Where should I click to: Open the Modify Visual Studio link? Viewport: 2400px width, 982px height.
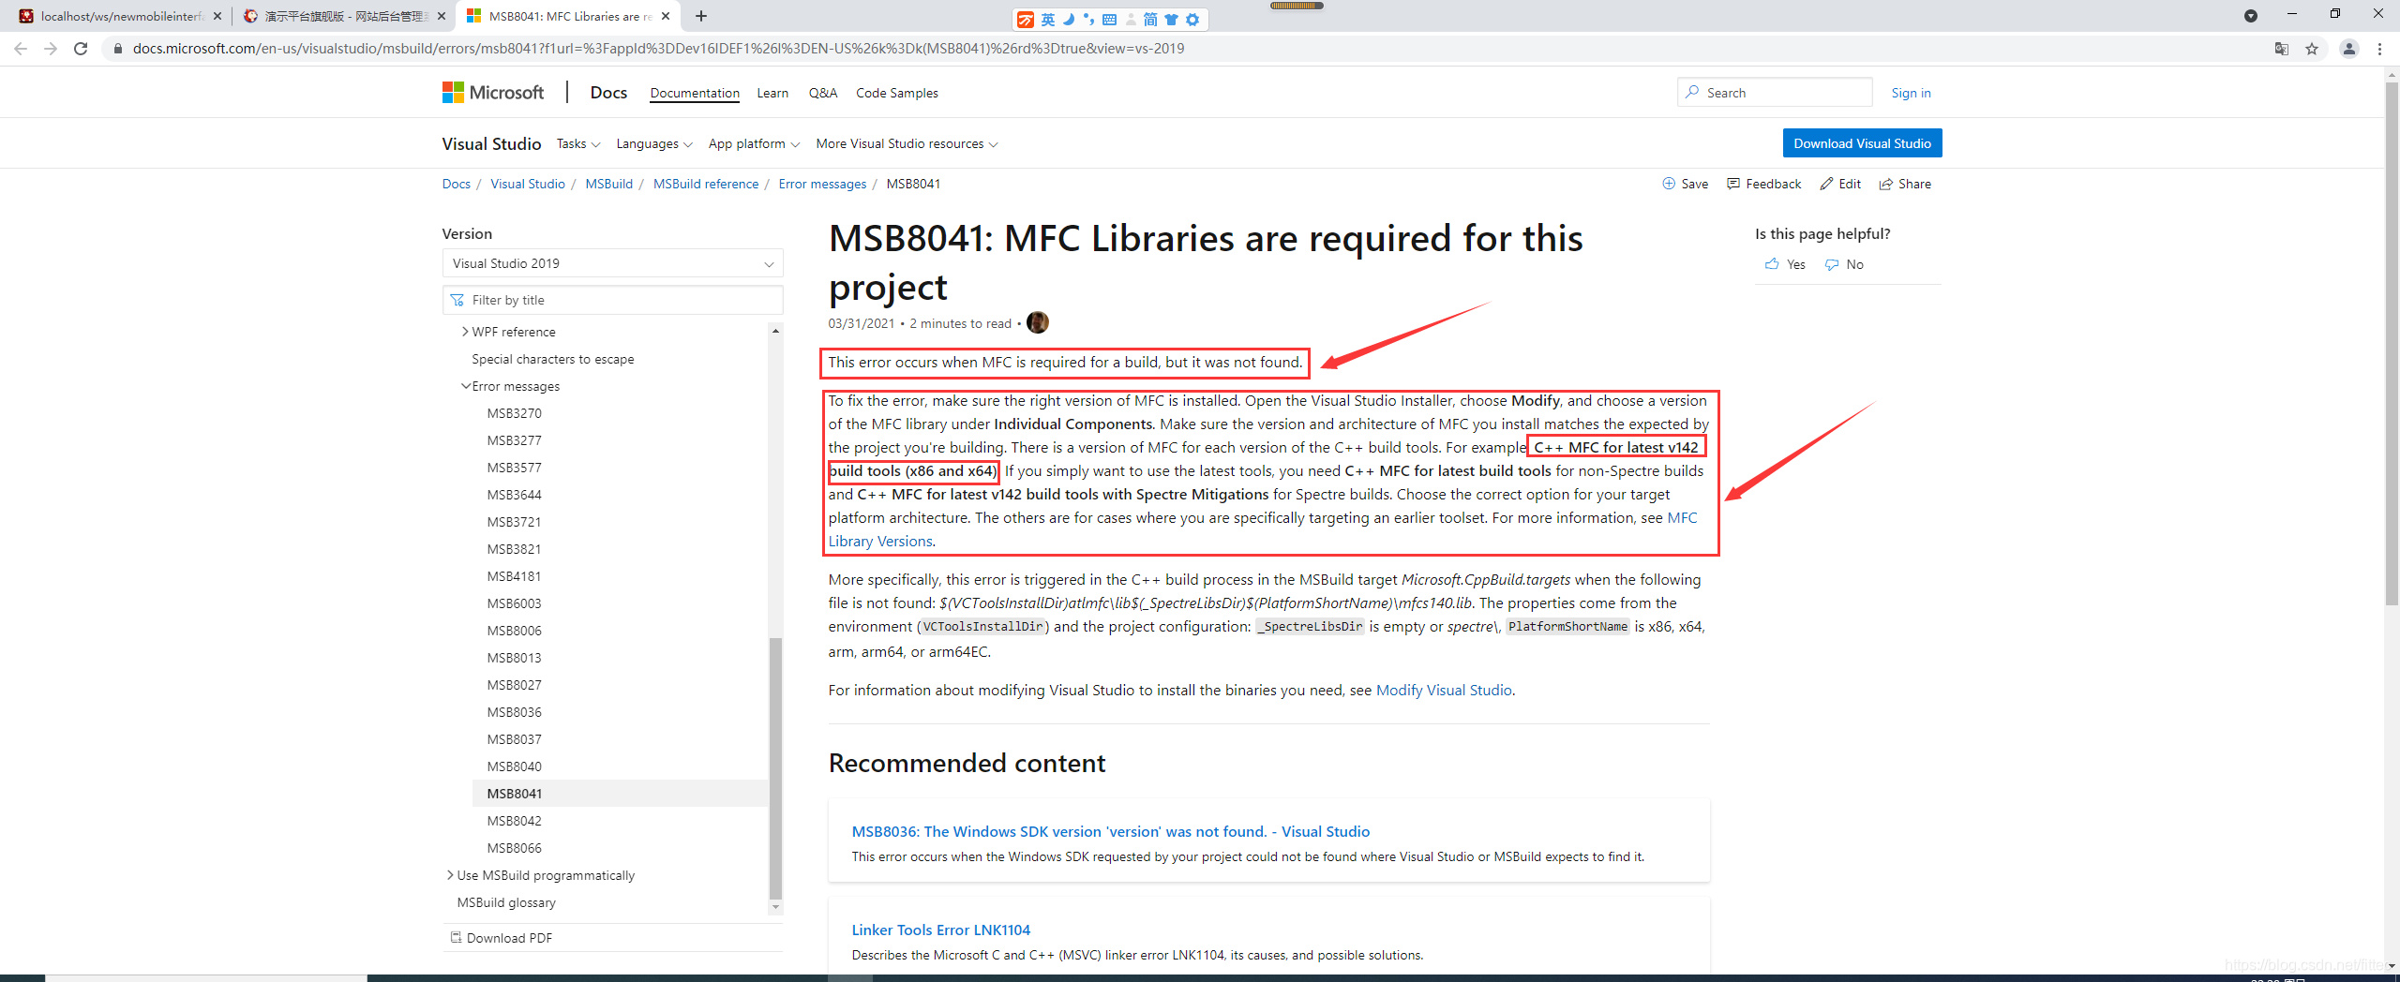pos(1444,690)
